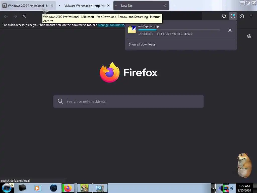The width and height of the screenshot is (257, 193).
Task: Restore the browser window size
Action: pos(248,3)
